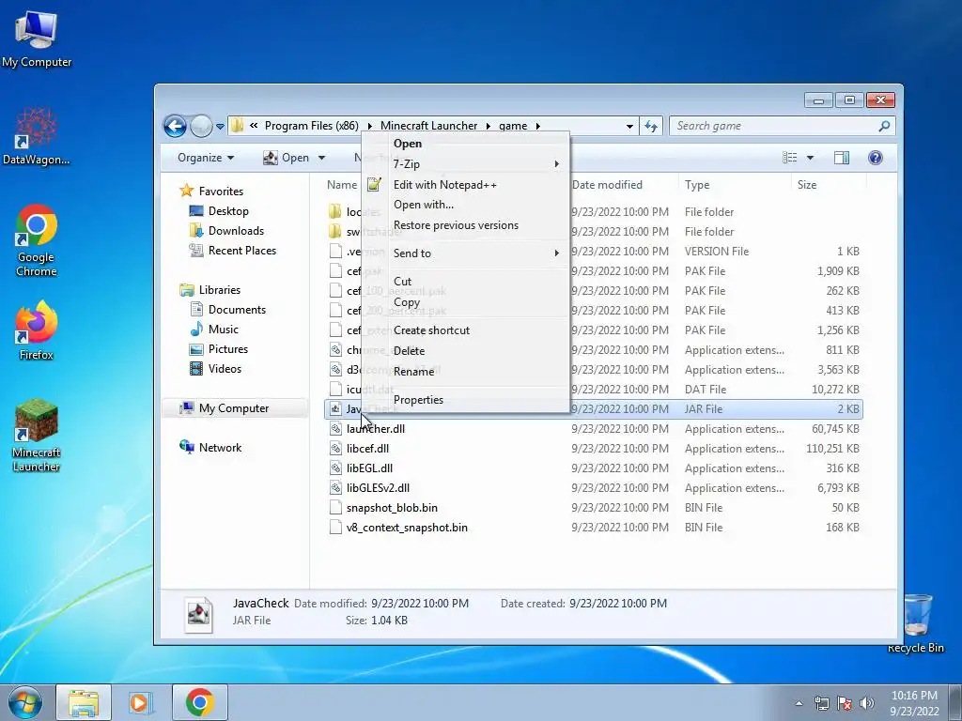Select Restore previous versions
This screenshot has width=962, height=721.
[x=466, y=225]
